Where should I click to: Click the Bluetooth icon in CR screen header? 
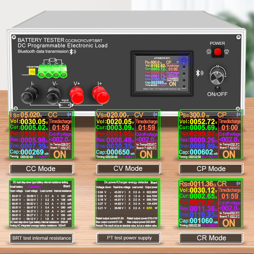click(x=238, y=184)
